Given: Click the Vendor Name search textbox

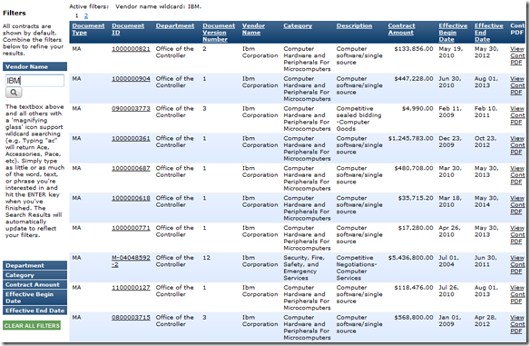Looking at the screenshot, I should 34,81.
